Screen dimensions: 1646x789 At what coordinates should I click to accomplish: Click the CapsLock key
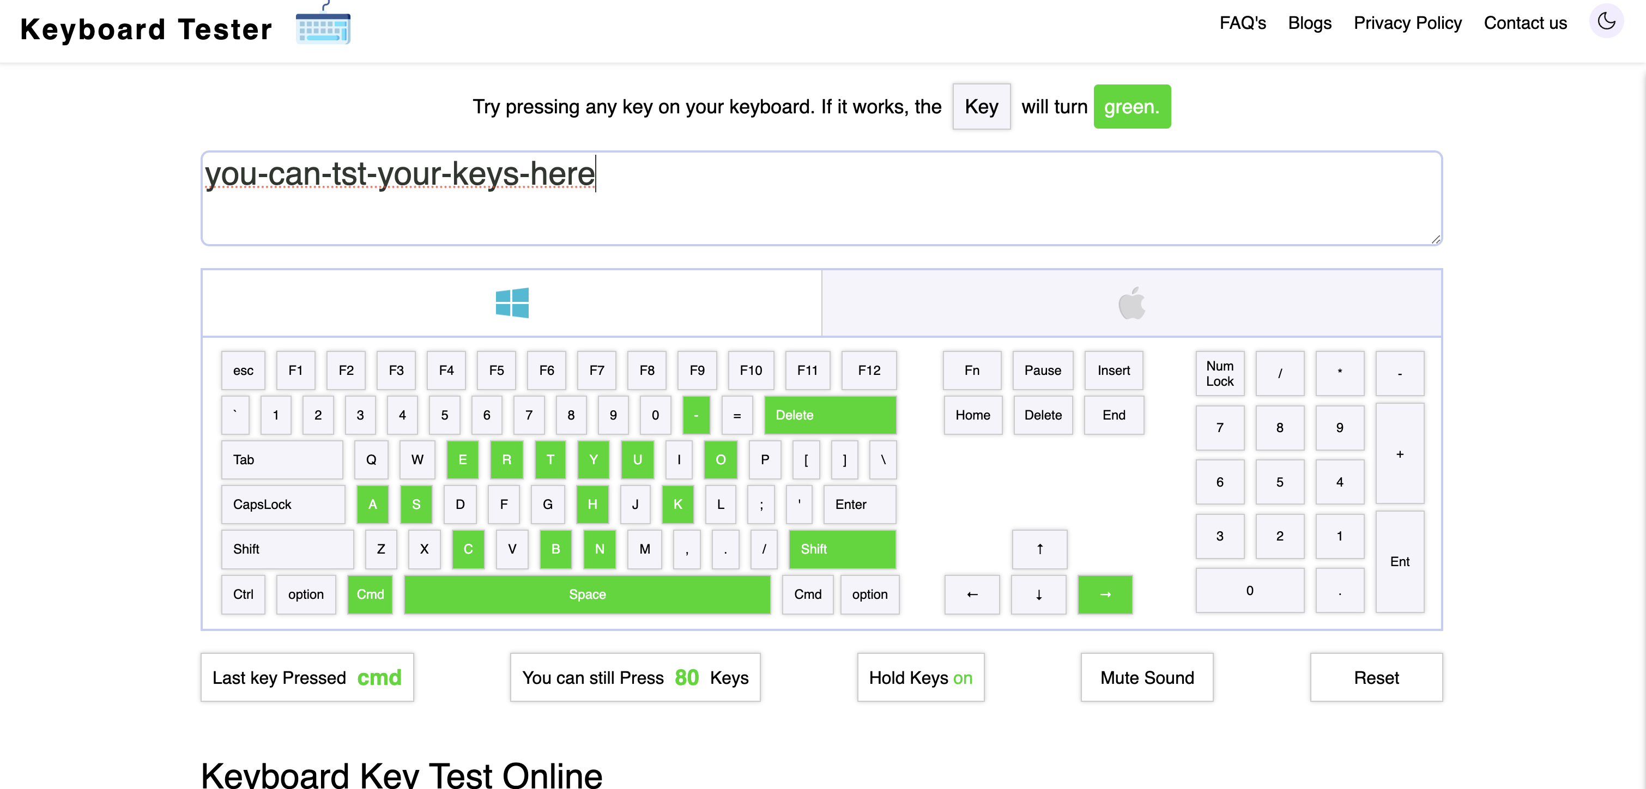283,505
